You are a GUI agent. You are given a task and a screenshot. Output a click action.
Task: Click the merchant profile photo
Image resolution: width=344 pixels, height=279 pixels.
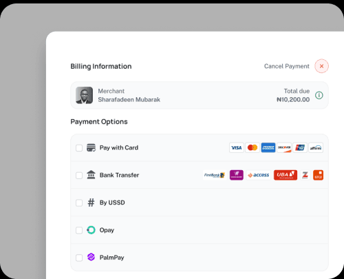[x=85, y=95]
